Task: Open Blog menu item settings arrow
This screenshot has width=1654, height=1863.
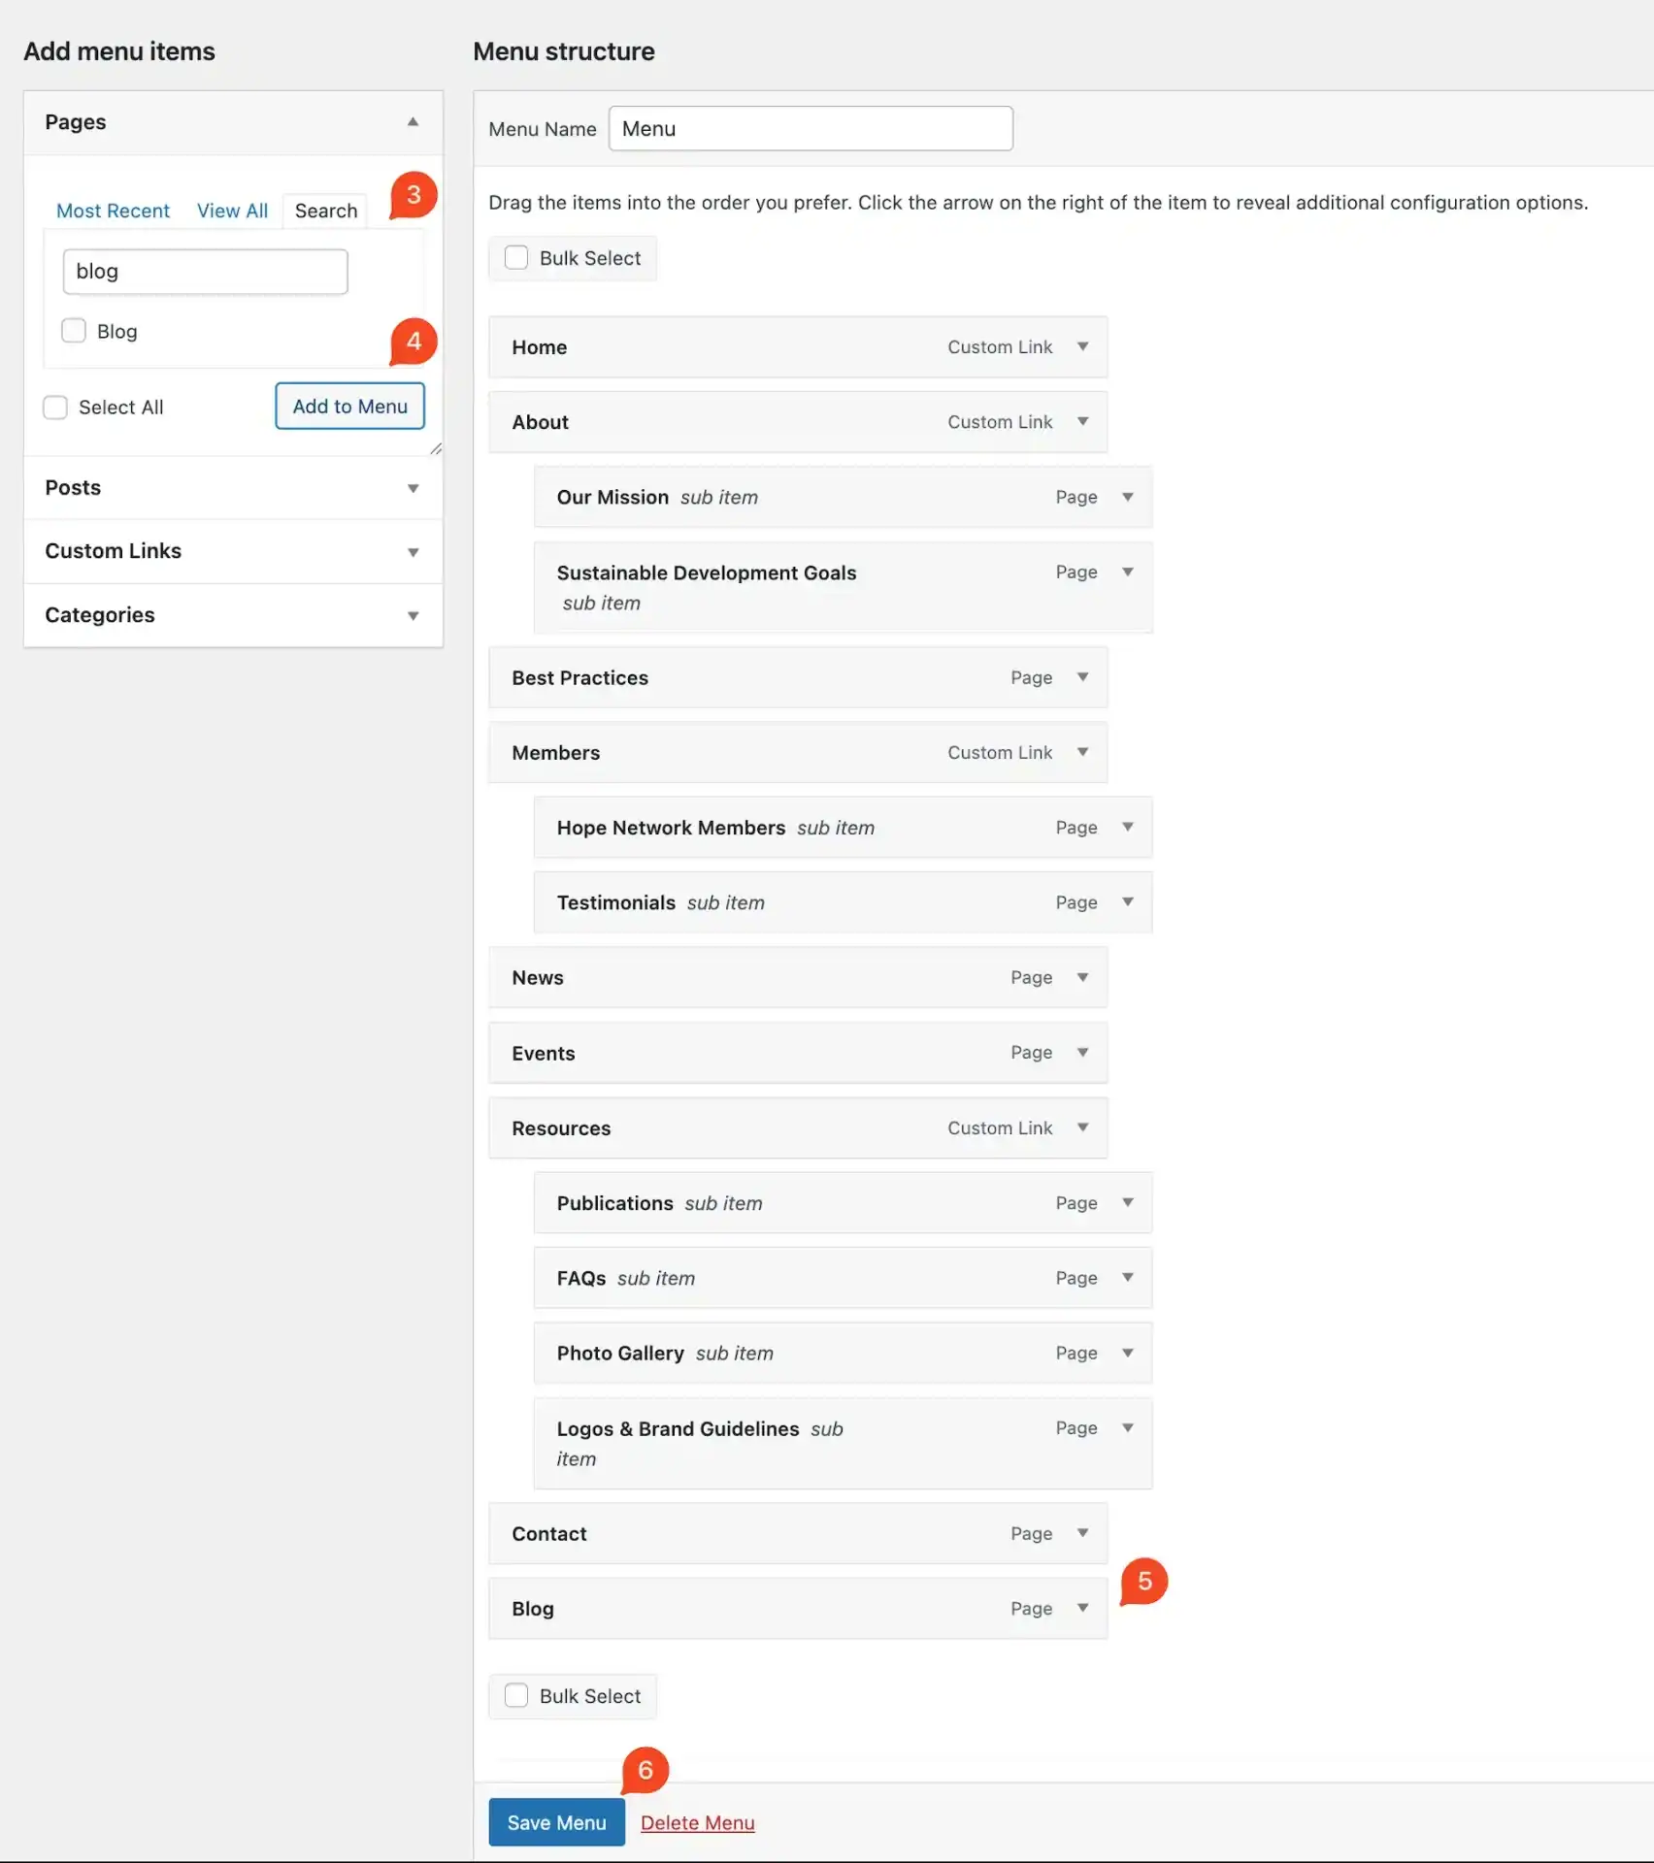Action: tap(1082, 1608)
